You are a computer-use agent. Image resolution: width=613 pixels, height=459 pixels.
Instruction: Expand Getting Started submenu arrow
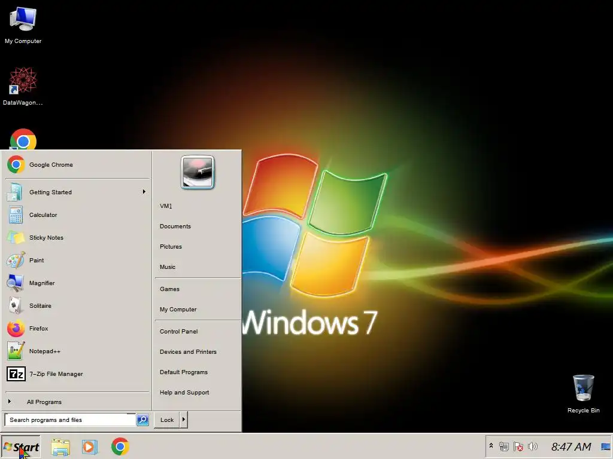point(144,192)
